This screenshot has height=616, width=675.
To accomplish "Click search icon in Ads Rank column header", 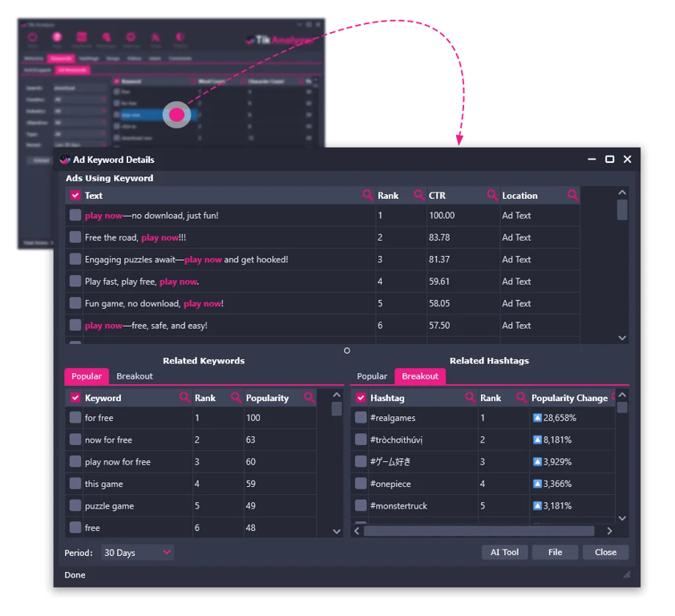I will tap(418, 195).
